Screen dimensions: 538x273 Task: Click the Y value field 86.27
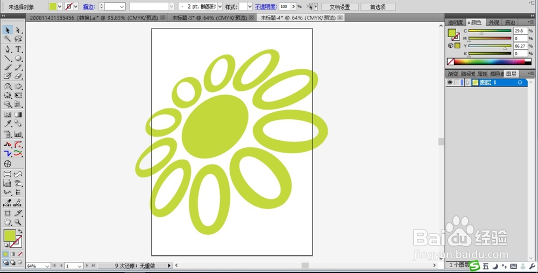coord(520,46)
